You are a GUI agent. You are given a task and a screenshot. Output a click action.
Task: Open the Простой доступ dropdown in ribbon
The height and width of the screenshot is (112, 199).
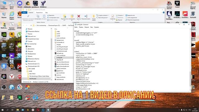[102, 18]
